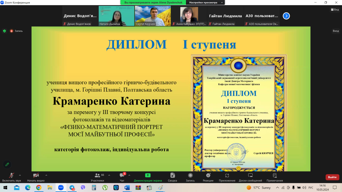Image resolution: width=342 pixels, height=192 pixels.
Task: Click the Вход button on right
Action: pos(336,31)
